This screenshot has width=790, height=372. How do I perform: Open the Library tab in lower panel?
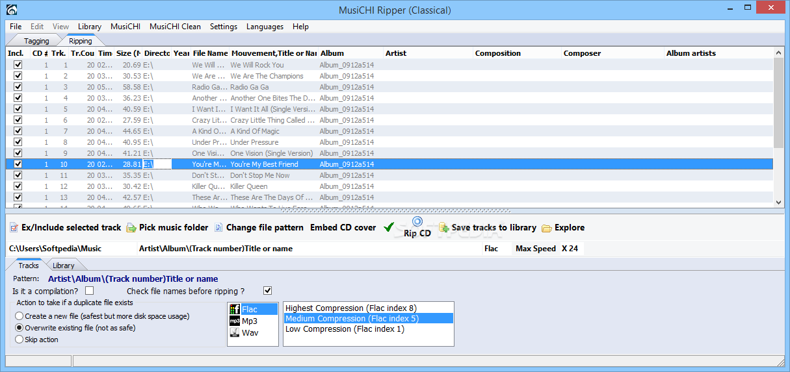coord(64,266)
